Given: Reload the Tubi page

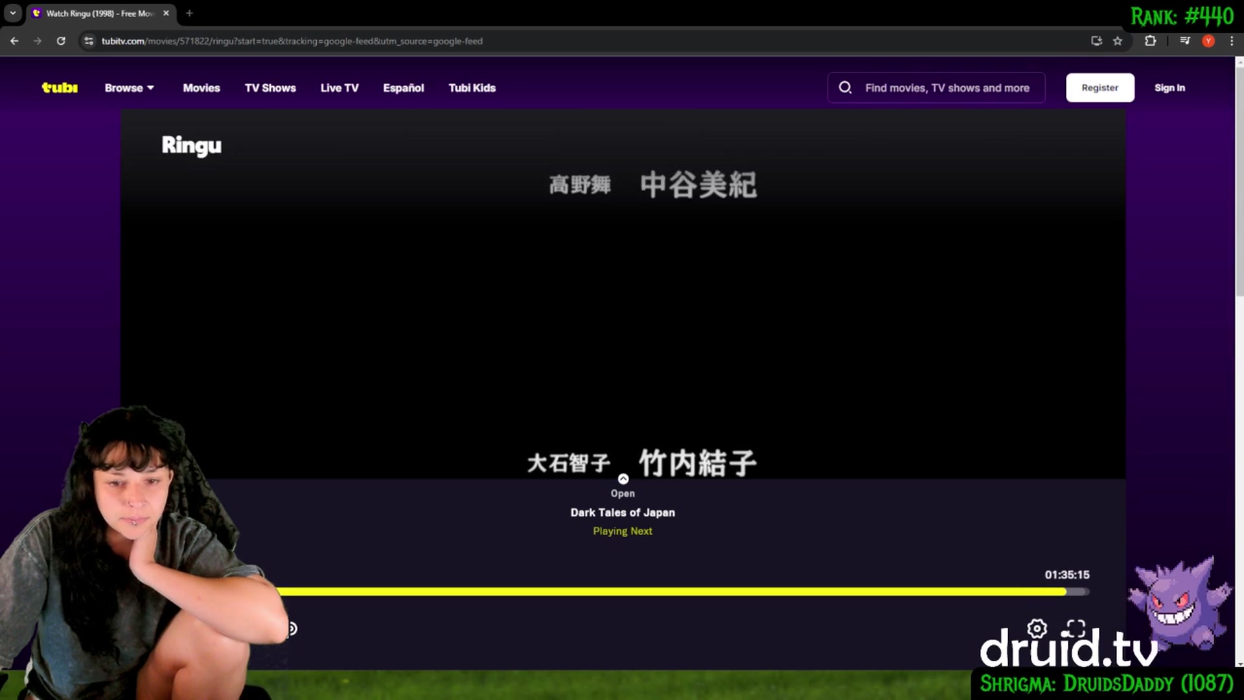Looking at the screenshot, I should pyautogui.click(x=61, y=41).
